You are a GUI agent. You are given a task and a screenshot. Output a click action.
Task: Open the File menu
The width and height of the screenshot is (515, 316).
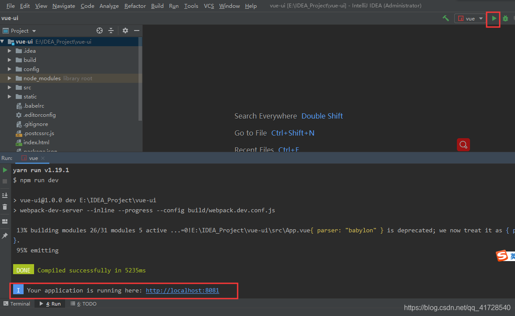10,6
